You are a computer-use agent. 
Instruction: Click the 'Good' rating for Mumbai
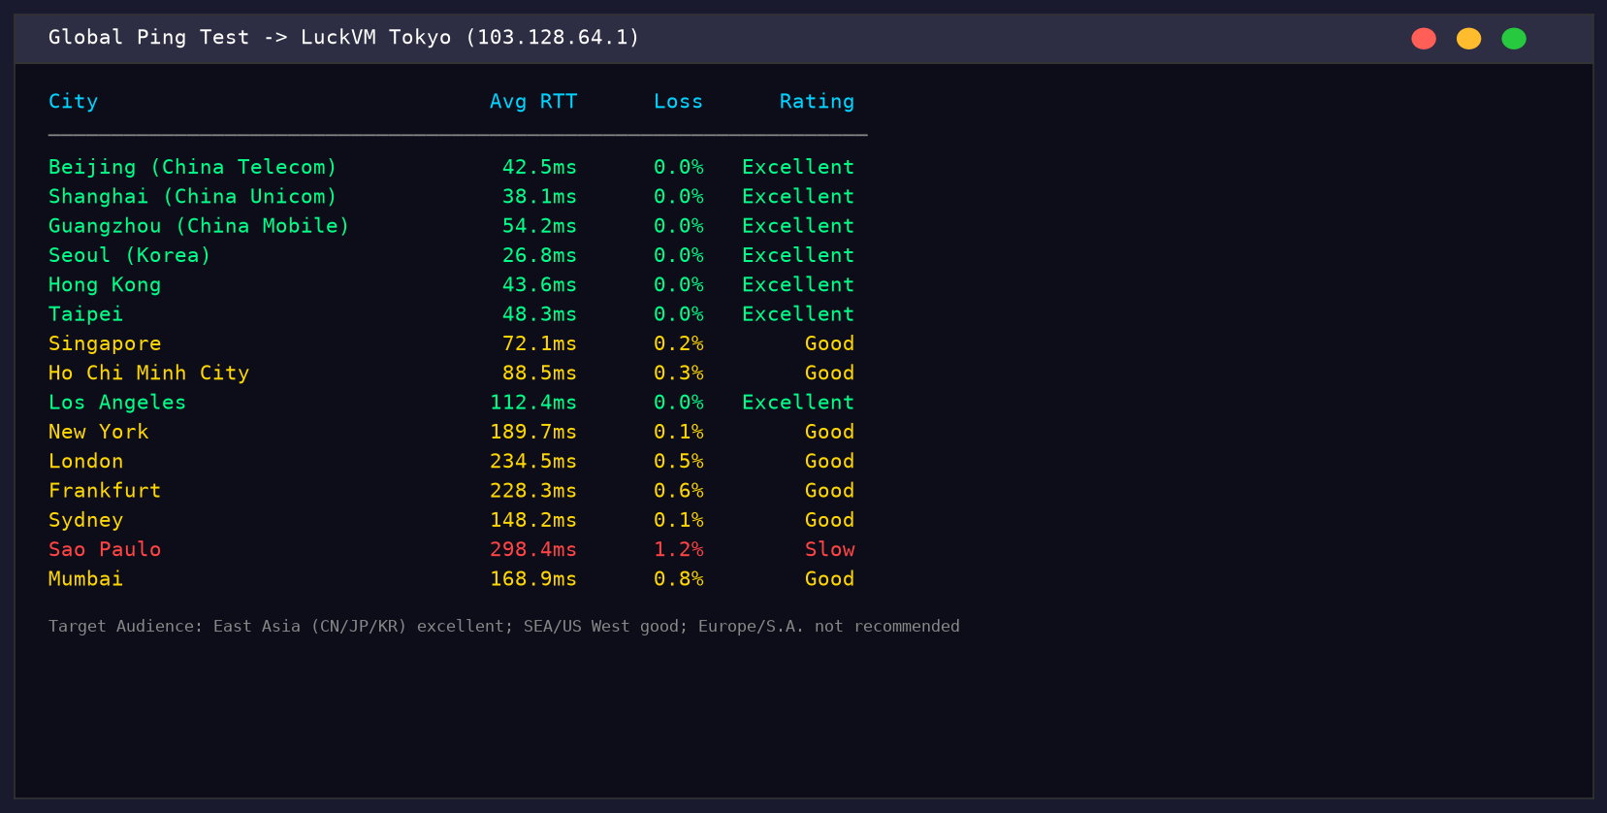[x=830, y=579]
